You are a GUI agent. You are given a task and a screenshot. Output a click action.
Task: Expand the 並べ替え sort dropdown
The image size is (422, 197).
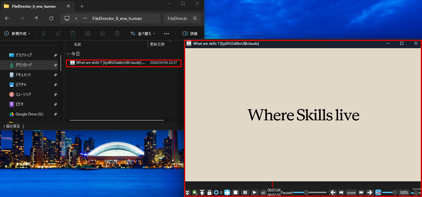(143, 33)
